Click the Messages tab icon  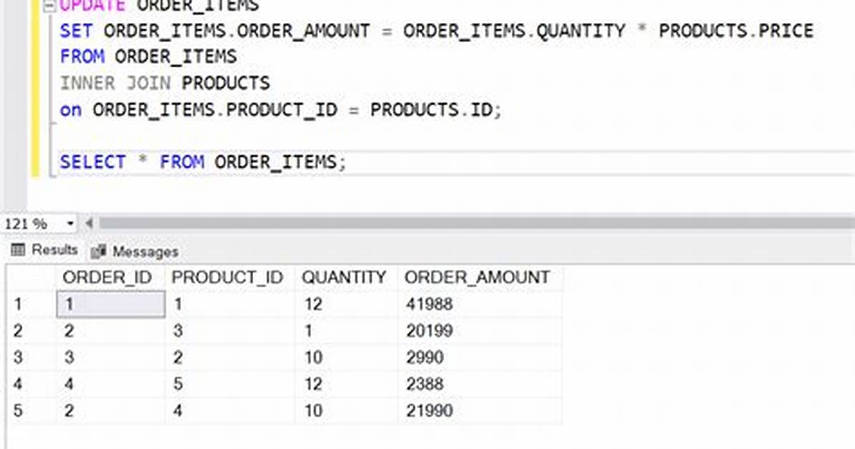point(98,251)
